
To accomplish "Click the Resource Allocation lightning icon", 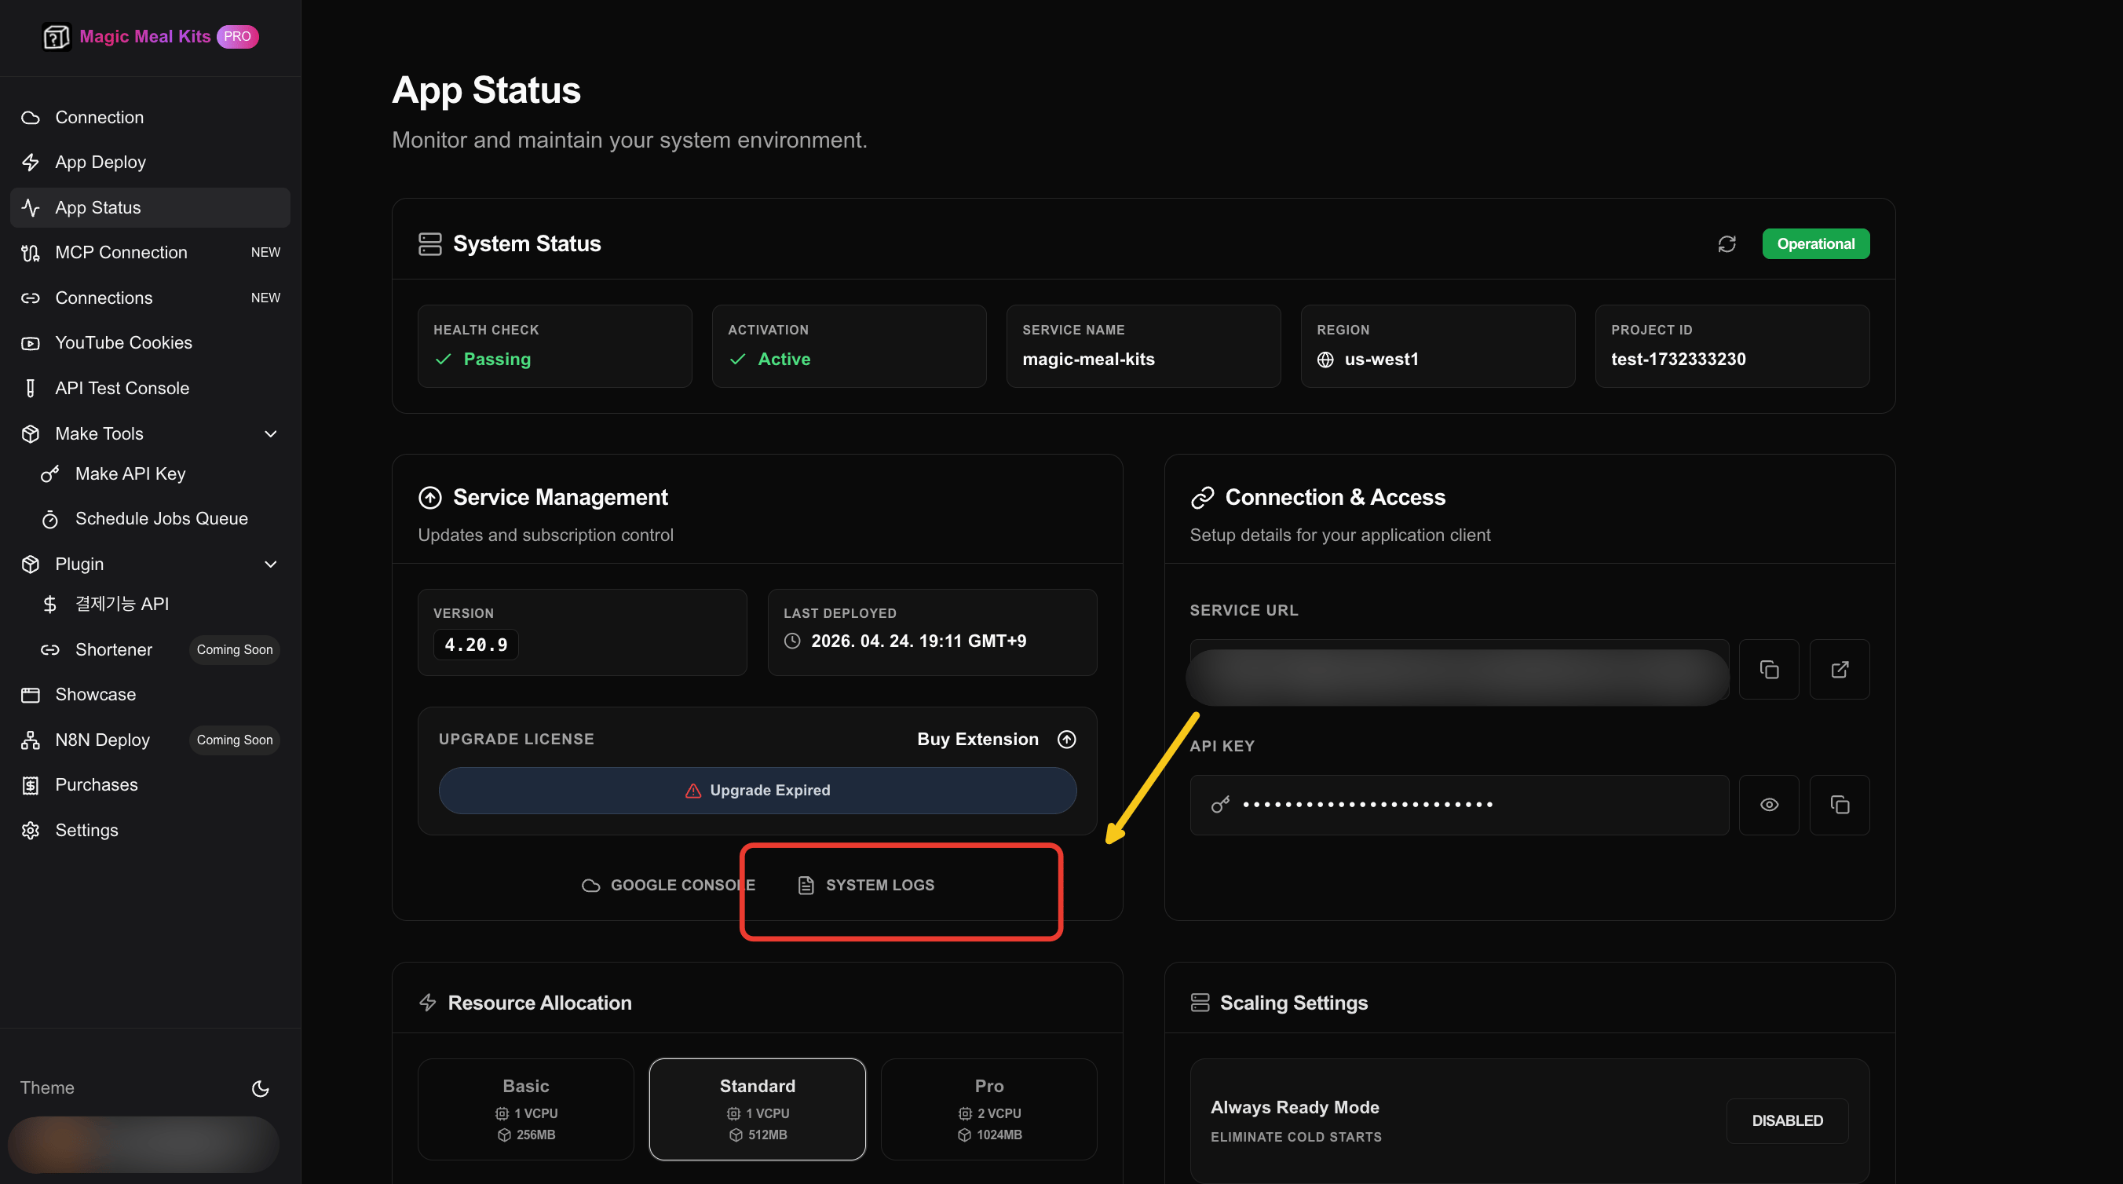I will tap(428, 1003).
